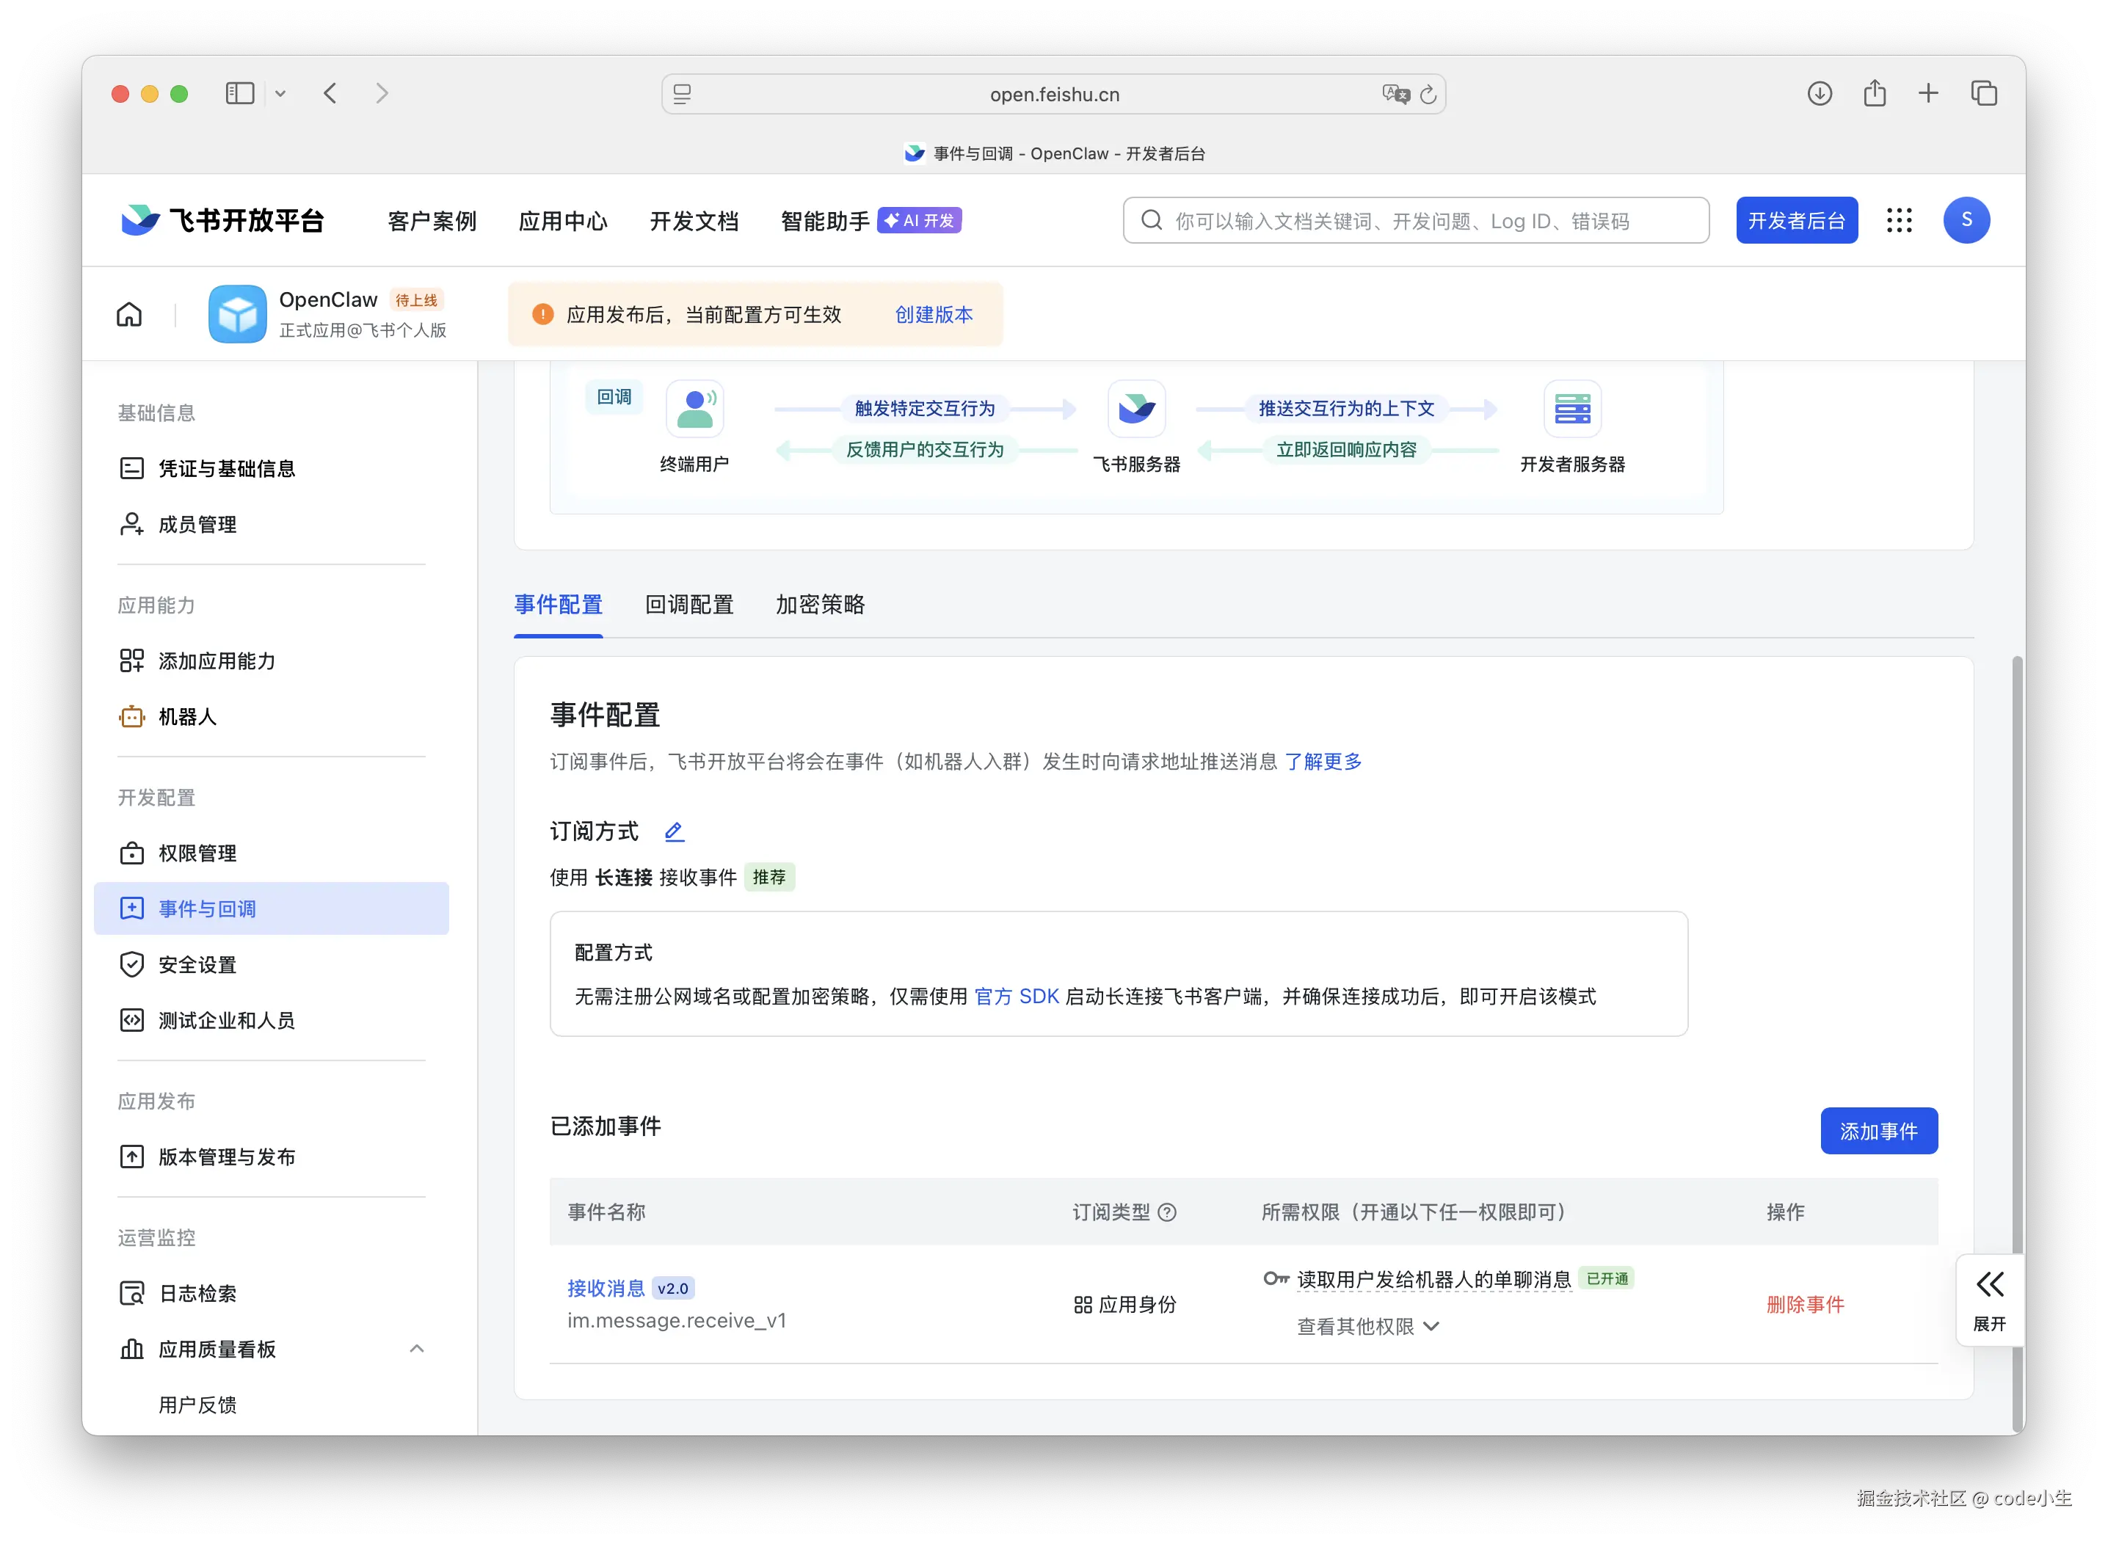Open the 加密策略 tab

[x=820, y=605]
